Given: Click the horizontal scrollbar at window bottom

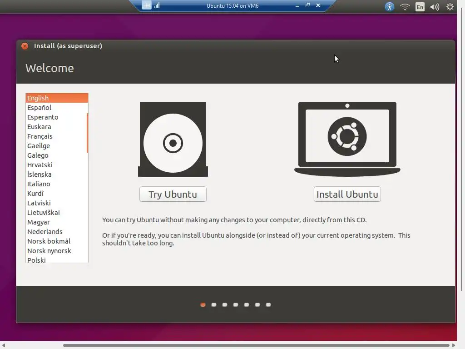Looking at the screenshot, I should 256,345.
